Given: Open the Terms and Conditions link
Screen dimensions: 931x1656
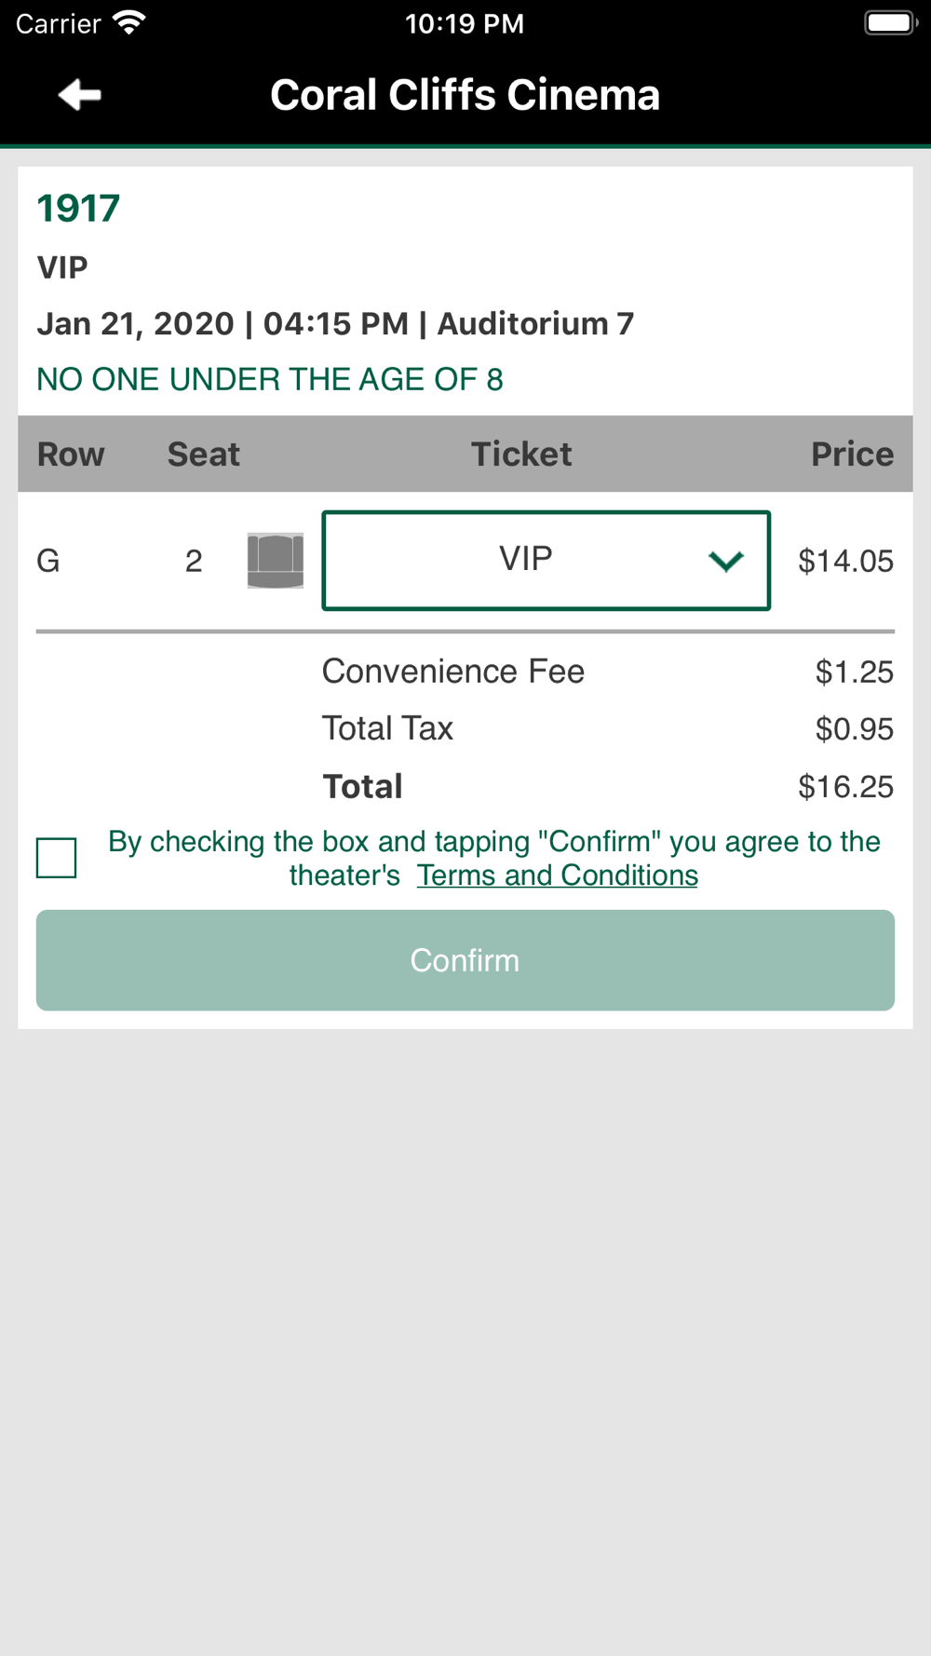Looking at the screenshot, I should [557, 876].
